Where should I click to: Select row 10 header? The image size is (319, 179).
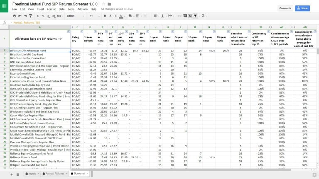pyautogui.click(x=5, y=81)
